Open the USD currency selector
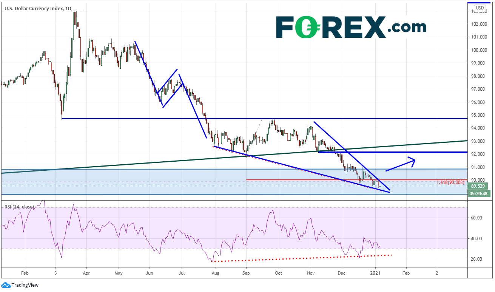This screenshot has height=292, width=495. pos(480,8)
